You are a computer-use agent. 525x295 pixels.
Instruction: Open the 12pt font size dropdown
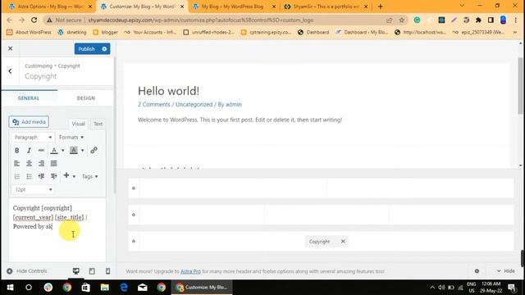[33, 189]
